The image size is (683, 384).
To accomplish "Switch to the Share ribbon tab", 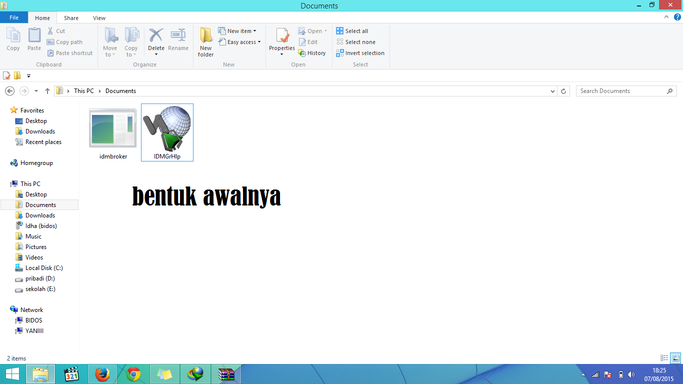I will (71, 18).
